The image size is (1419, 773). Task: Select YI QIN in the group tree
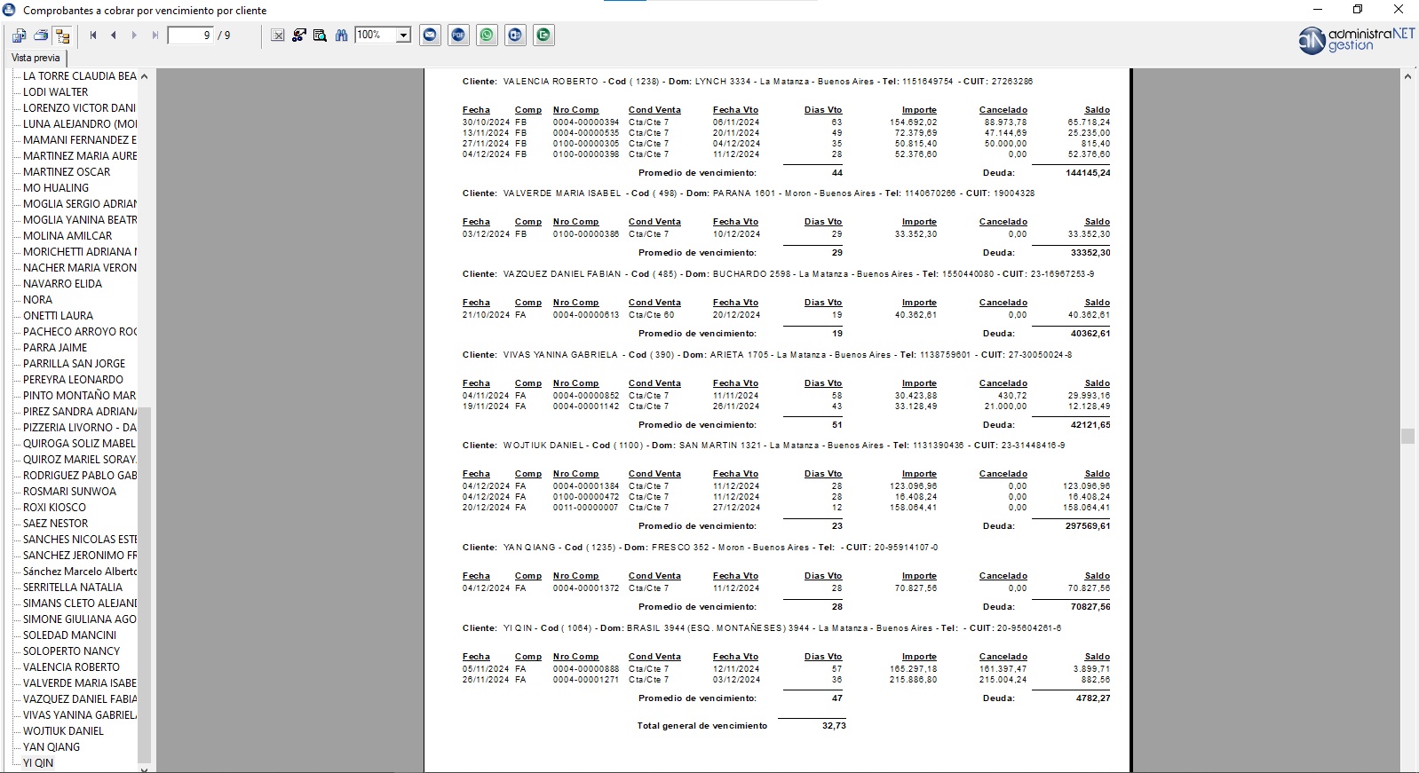38,763
